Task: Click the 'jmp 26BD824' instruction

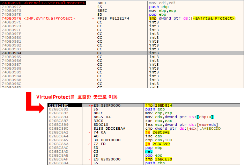Action: (x=158, y=105)
